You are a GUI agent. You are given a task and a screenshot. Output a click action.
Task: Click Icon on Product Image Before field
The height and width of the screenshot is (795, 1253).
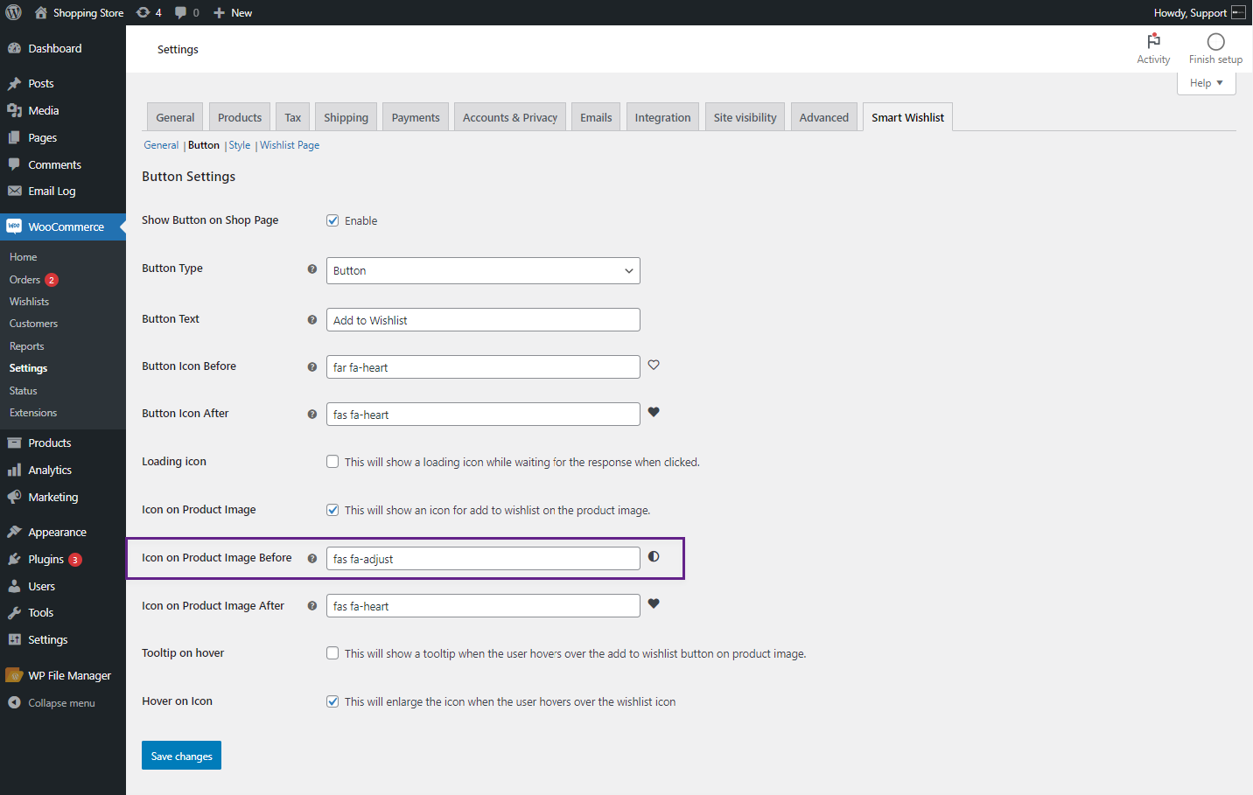click(x=483, y=559)
